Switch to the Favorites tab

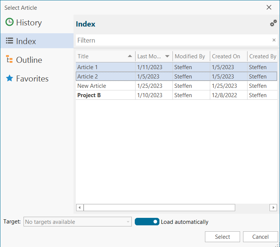tap(32, 78)
